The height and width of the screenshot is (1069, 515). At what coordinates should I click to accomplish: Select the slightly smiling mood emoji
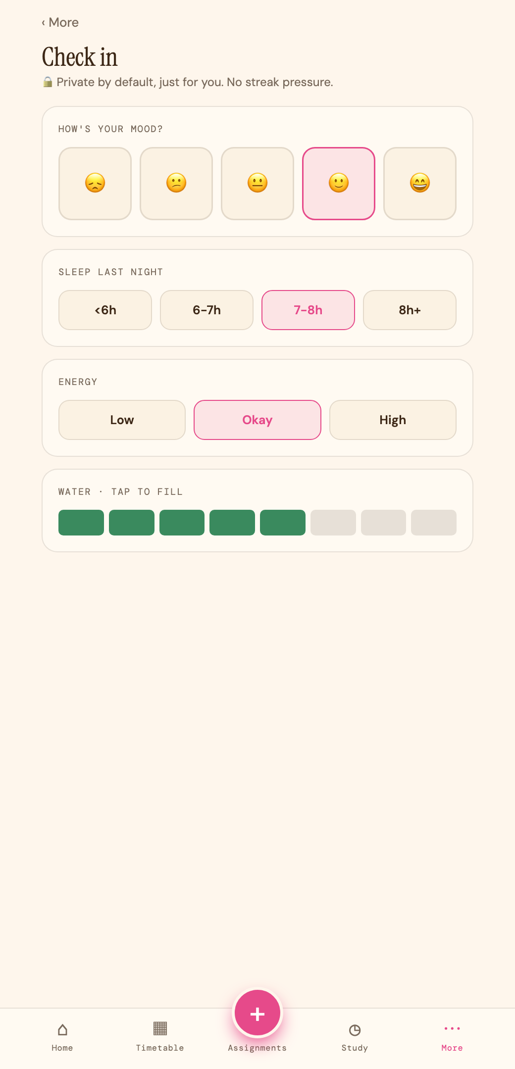339,184
